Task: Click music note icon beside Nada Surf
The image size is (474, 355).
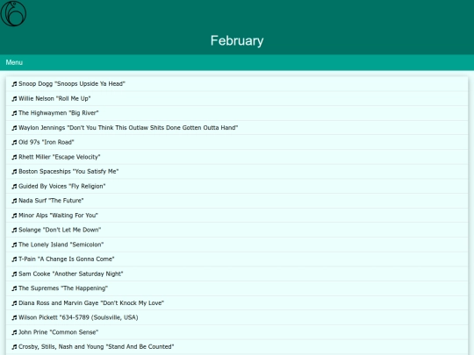Action: click(x=14, y=201)
